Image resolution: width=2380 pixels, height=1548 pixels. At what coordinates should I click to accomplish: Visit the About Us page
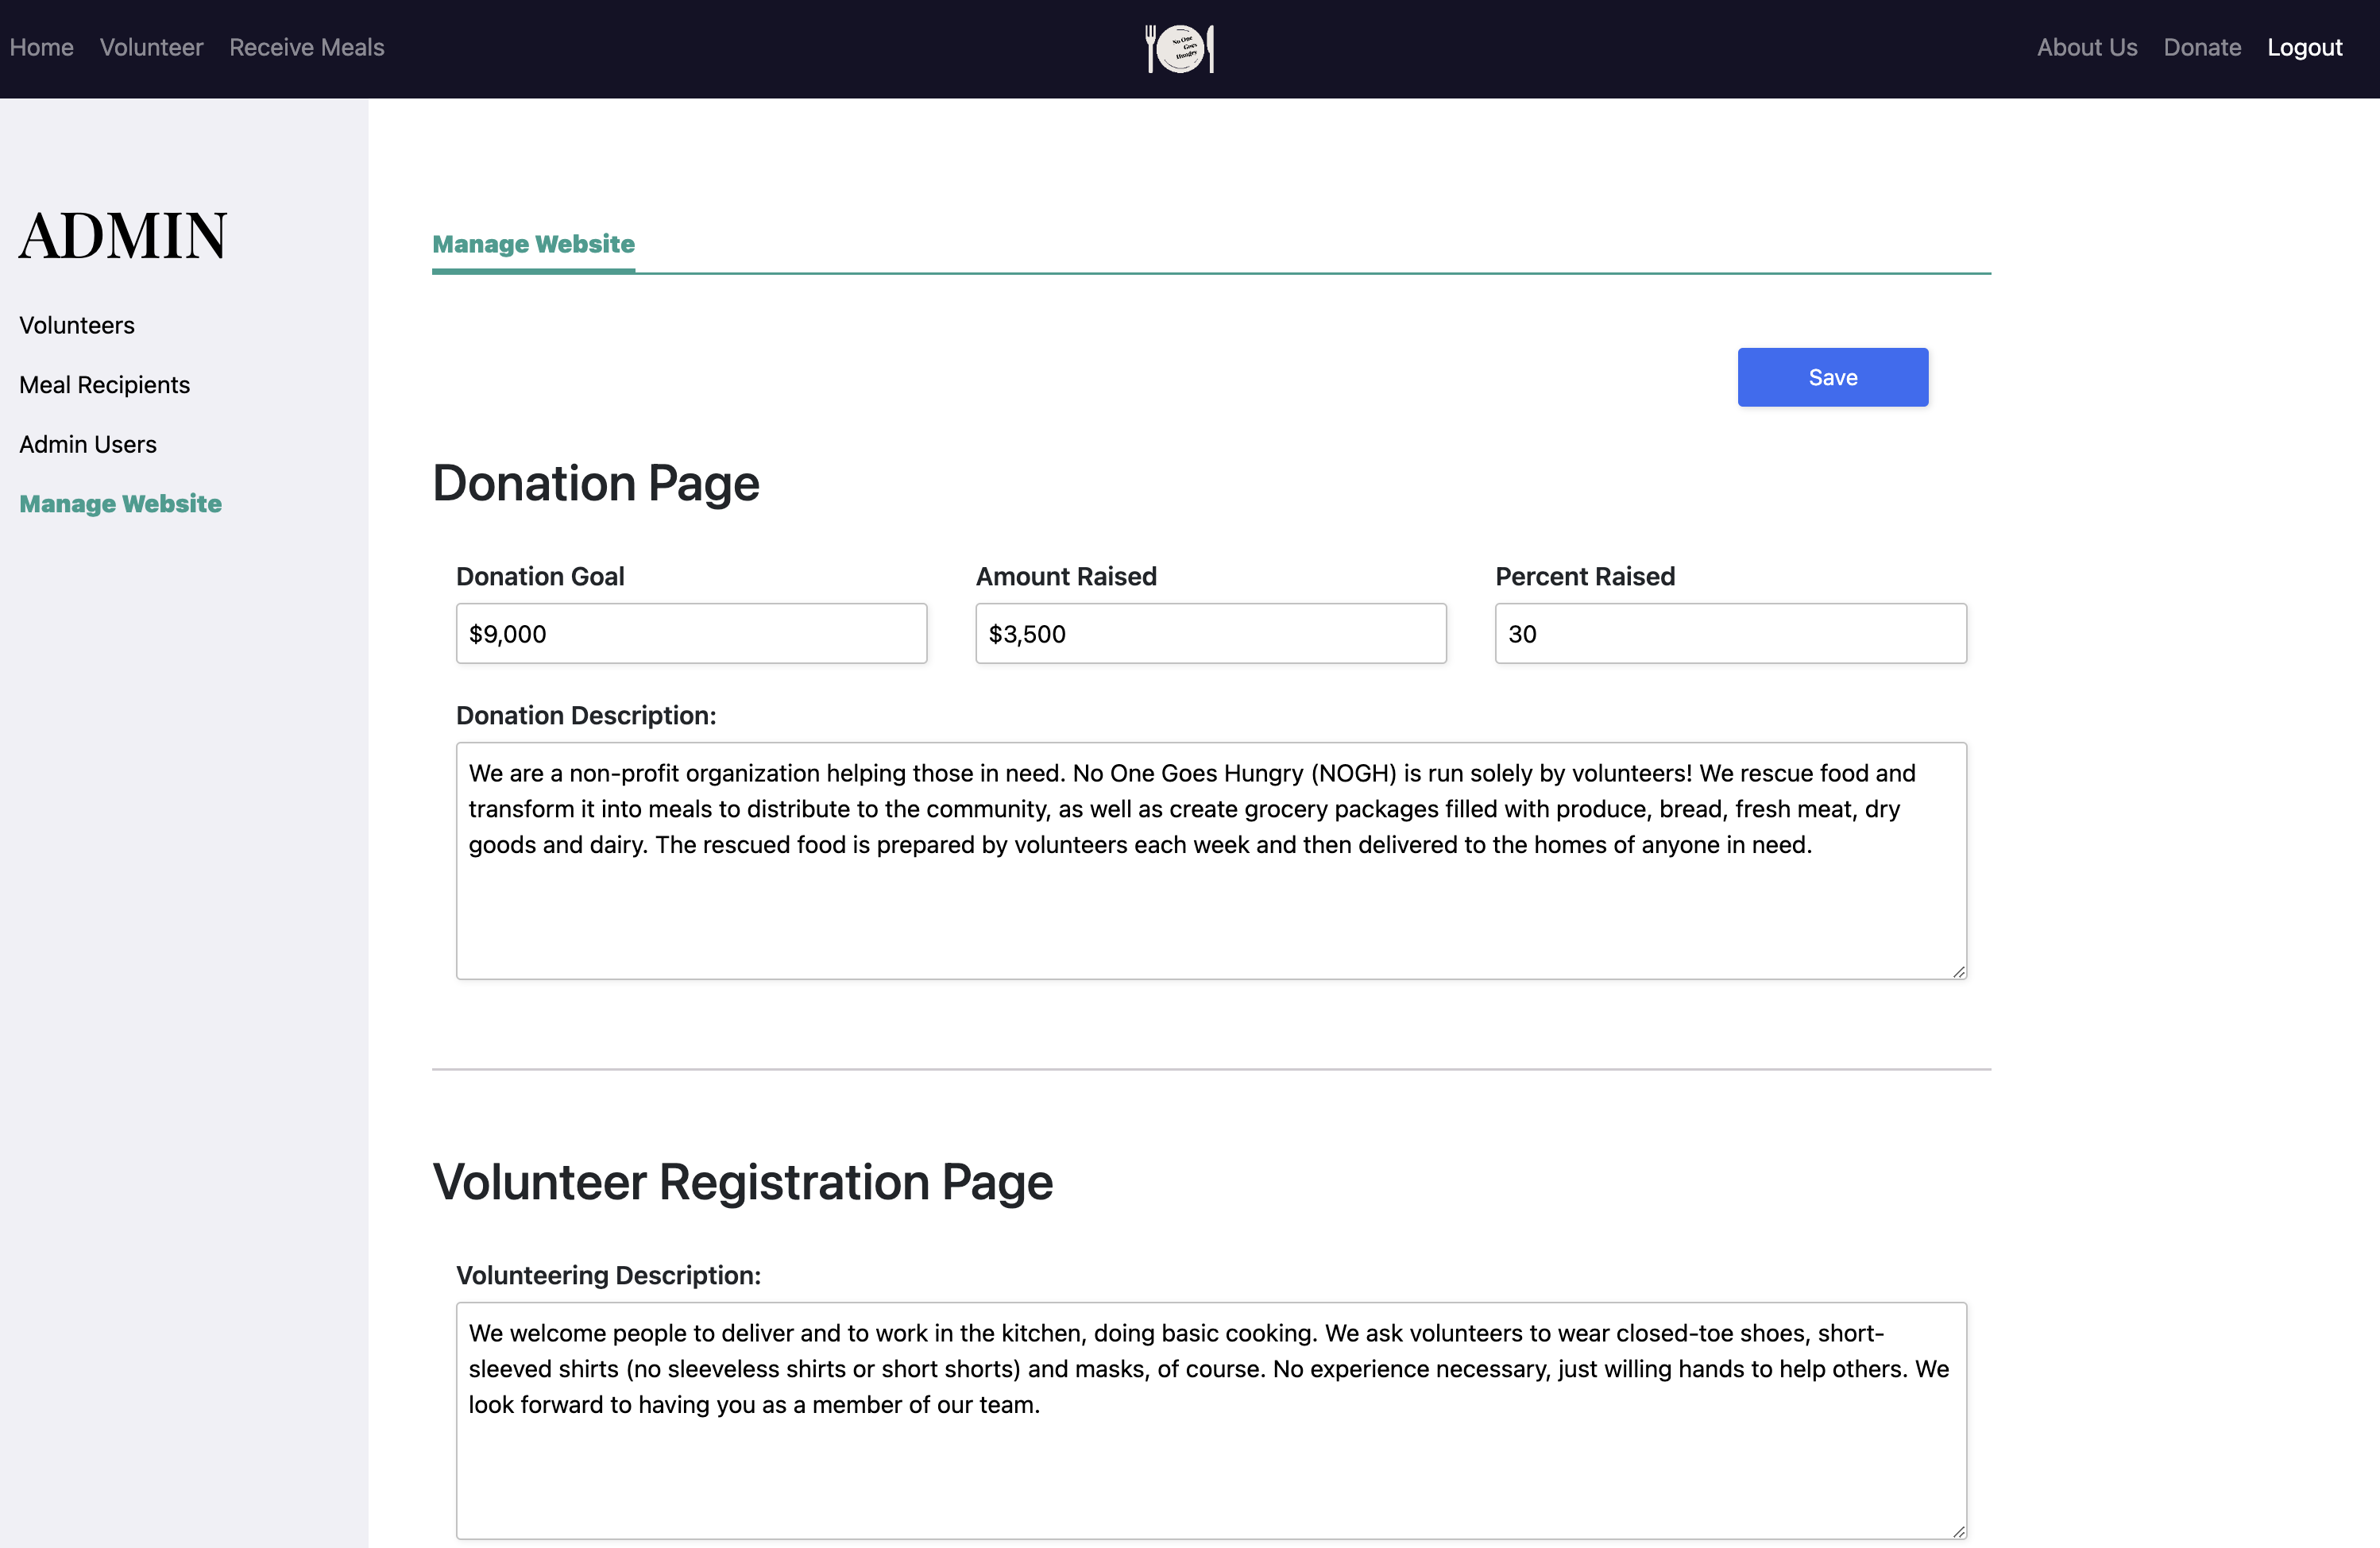(2086, 47)
